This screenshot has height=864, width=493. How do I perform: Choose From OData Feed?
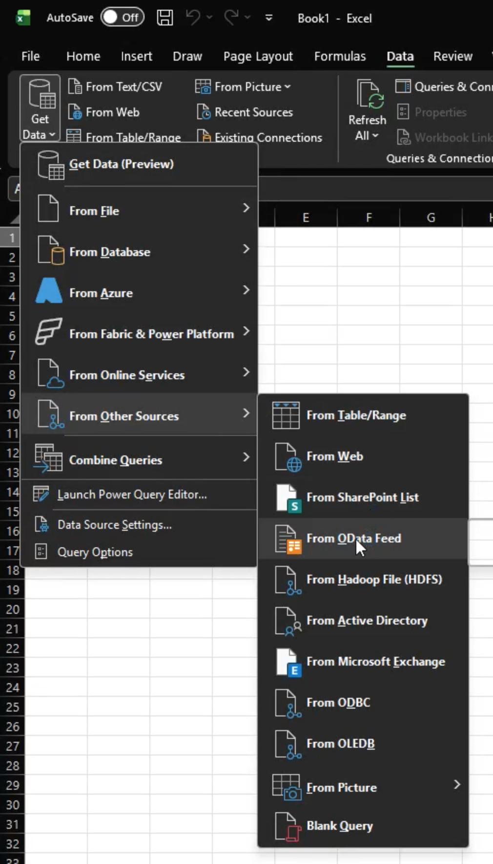point(363,539)
